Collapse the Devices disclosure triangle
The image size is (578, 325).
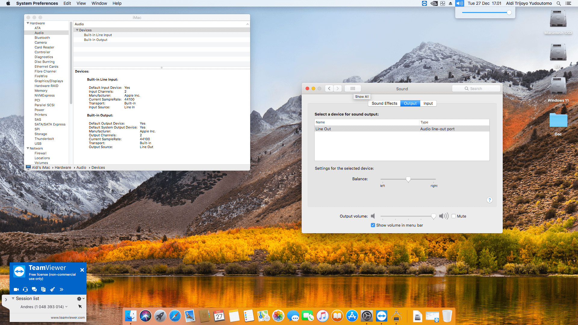click(x=77, y=30)
